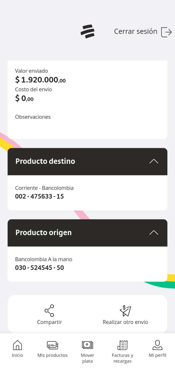Tap the Mis productos card icon
This screenshot has height=368, width=175.
[x=53, y=345]
